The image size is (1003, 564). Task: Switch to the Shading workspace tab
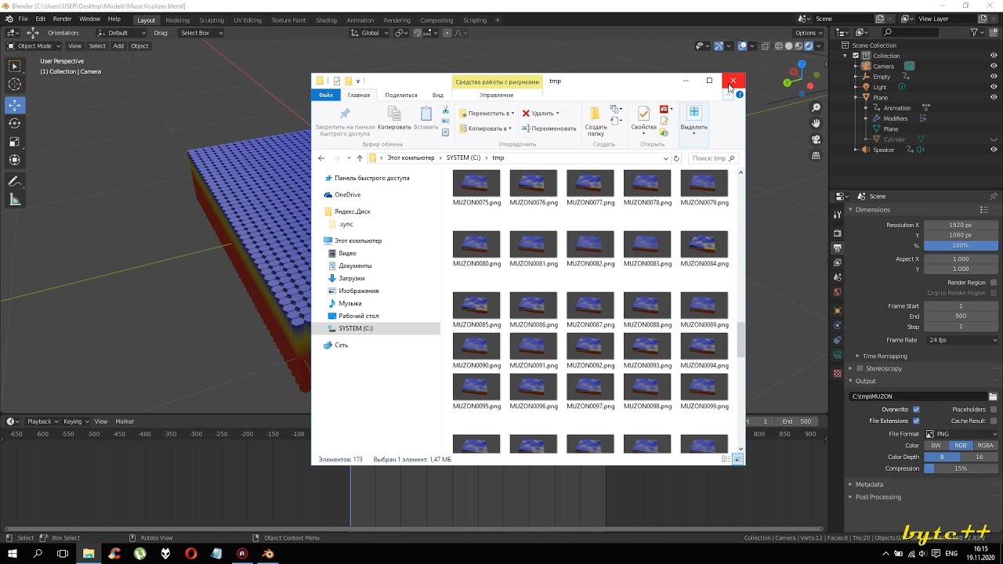(x=326, y=20)
